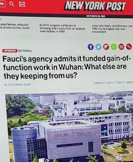Screen dimensions: 133x162
Task: Share article via WhatsApp
Action: point(114,47)
